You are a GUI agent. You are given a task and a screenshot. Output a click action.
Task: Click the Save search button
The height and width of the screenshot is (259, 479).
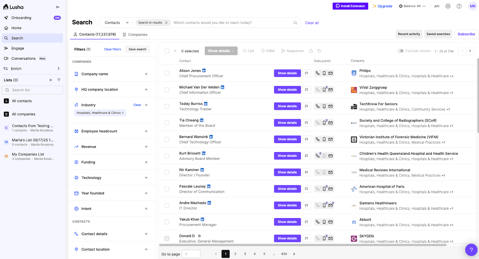pos(137,49)
